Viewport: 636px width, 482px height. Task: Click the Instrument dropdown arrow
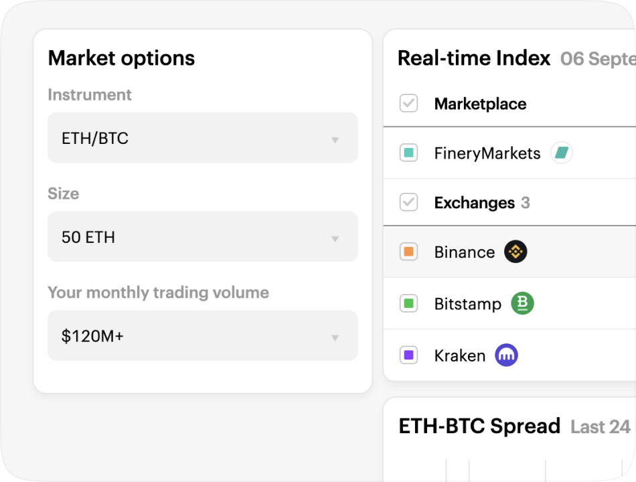point(335,140)
